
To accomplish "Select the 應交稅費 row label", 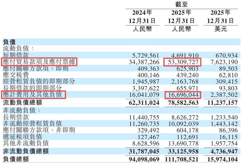I will [16, 75].
